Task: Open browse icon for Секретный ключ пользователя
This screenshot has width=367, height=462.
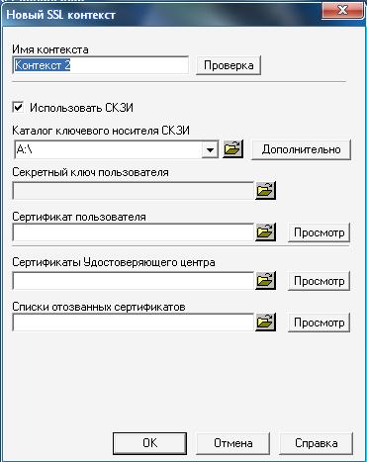Action: pyautogui.click(x=265, y=191)
